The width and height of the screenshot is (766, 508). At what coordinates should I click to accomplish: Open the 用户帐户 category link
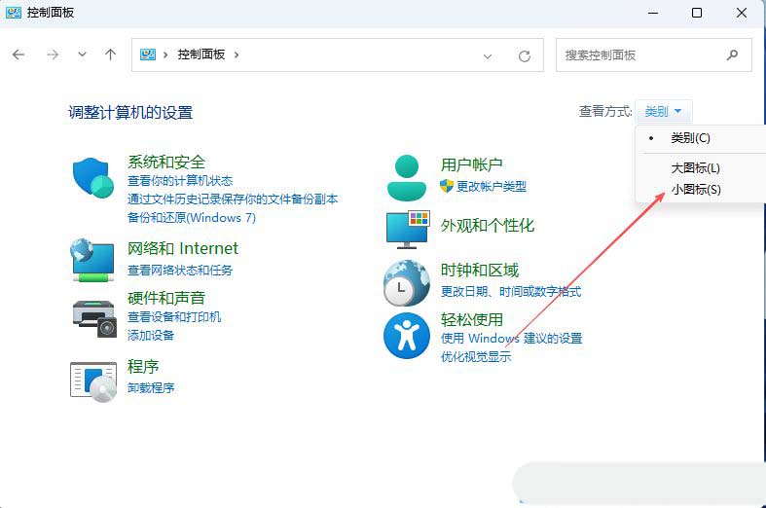point(471,164)
